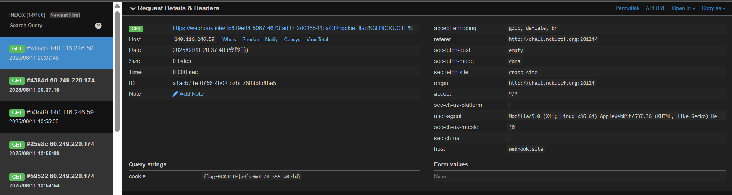Expand the Open in dropdown

tap(683, 8)
